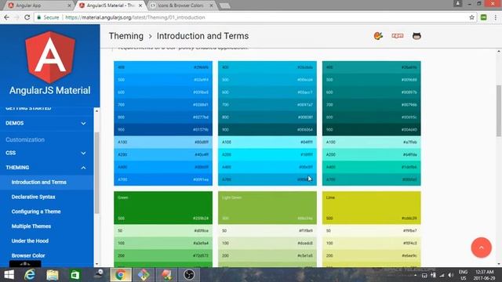Close the Angular App tab
This screenshot has width=502, height=282.
pyautogui.click(x=70, y=5)
